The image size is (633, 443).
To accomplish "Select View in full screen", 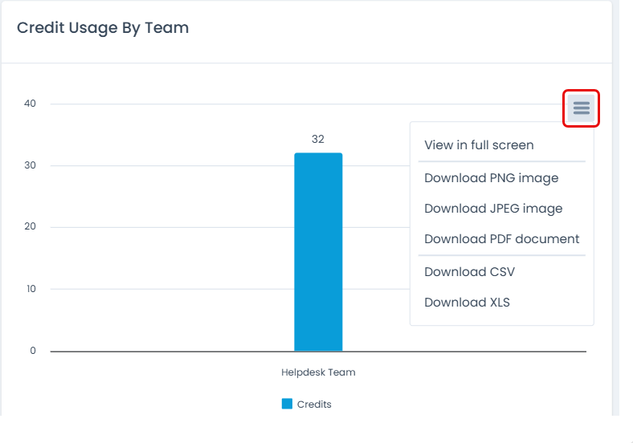I will (479, 145).
